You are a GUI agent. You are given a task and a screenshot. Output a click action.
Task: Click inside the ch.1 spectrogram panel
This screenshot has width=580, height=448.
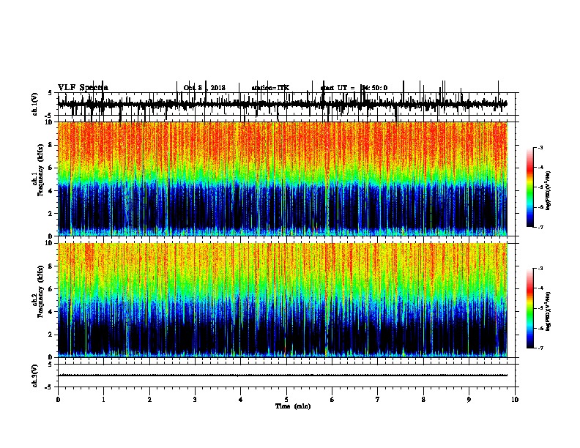point(283,179)
